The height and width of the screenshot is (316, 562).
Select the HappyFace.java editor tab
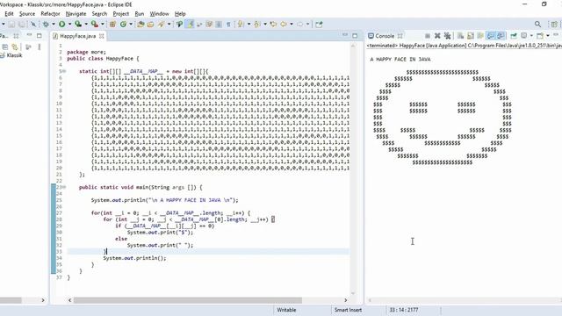click(78, 36)
